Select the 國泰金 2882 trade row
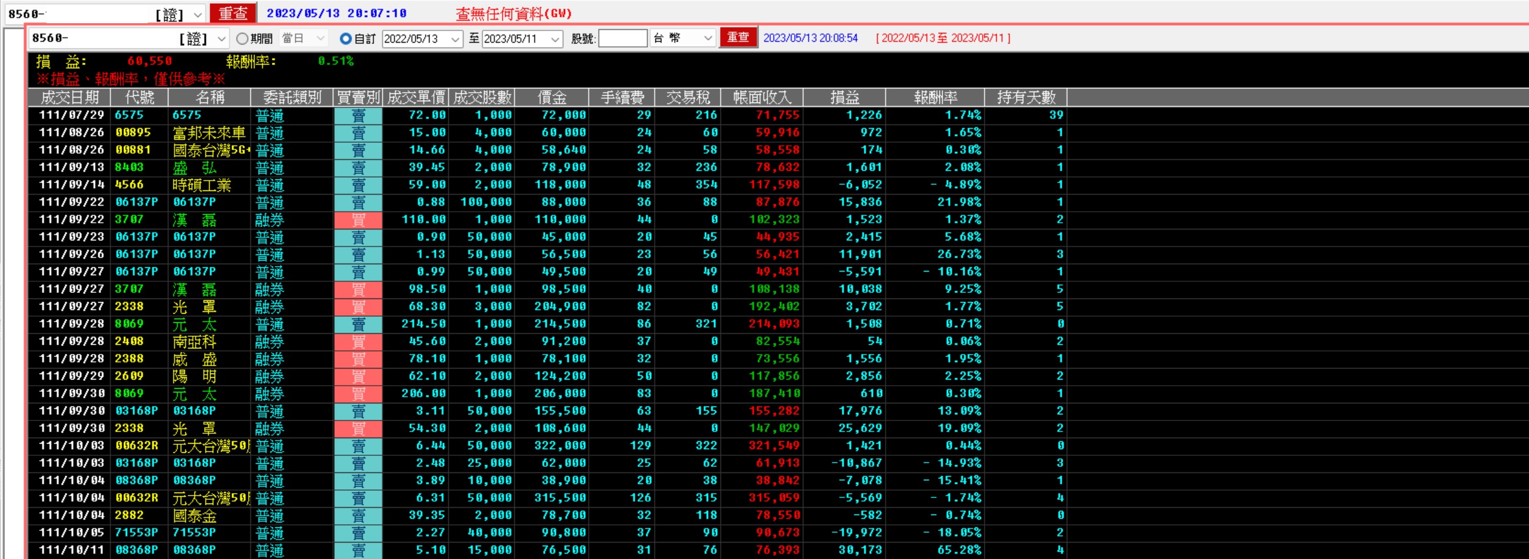 pyautogui.click(x=547, y=516)
